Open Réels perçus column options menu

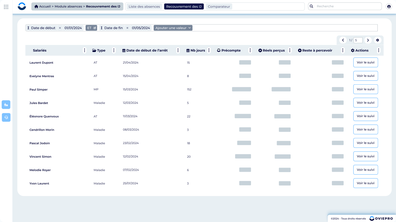(x=290, y=50)
